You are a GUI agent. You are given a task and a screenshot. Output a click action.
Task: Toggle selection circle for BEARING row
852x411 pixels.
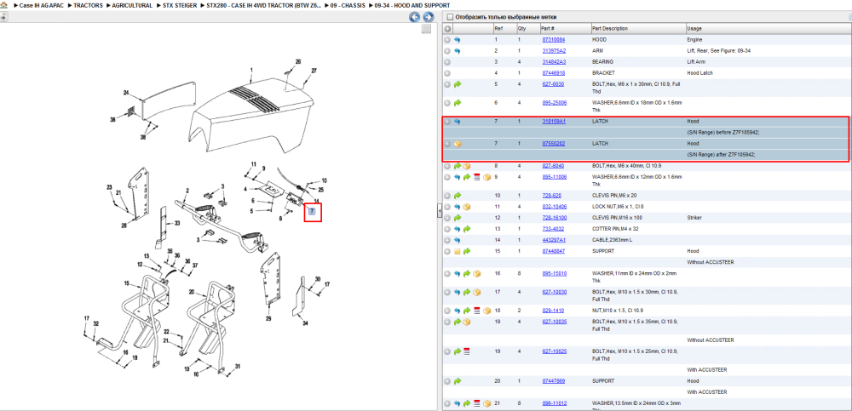447,62
